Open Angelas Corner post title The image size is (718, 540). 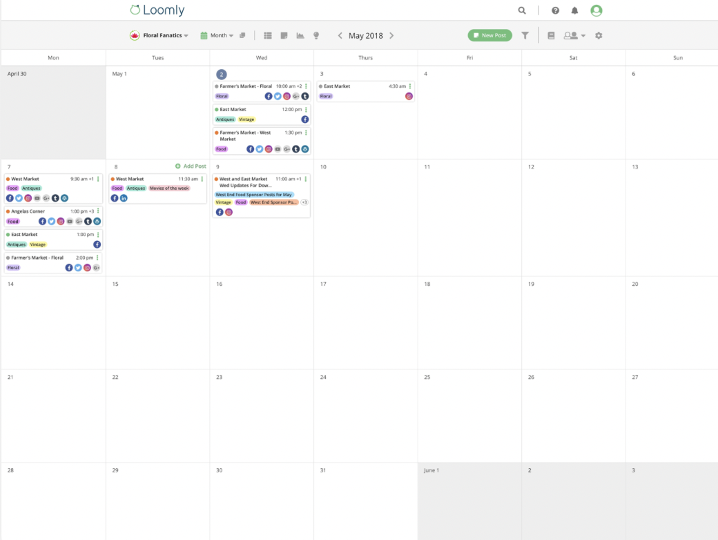28,211
